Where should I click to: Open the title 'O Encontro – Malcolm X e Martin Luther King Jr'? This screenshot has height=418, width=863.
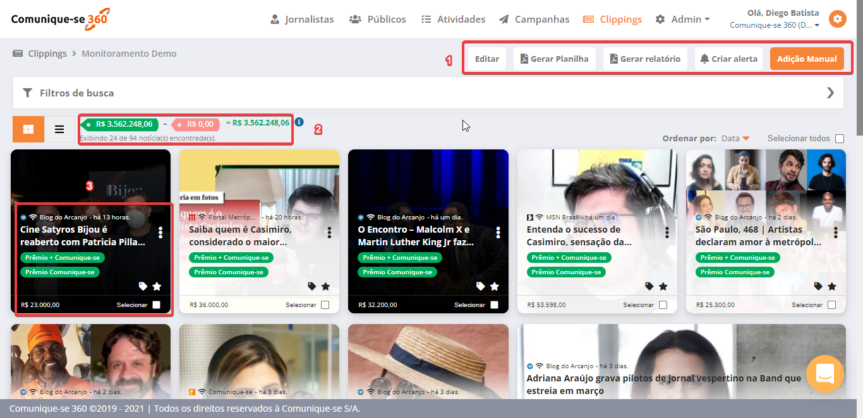click(x=416, y=235)
